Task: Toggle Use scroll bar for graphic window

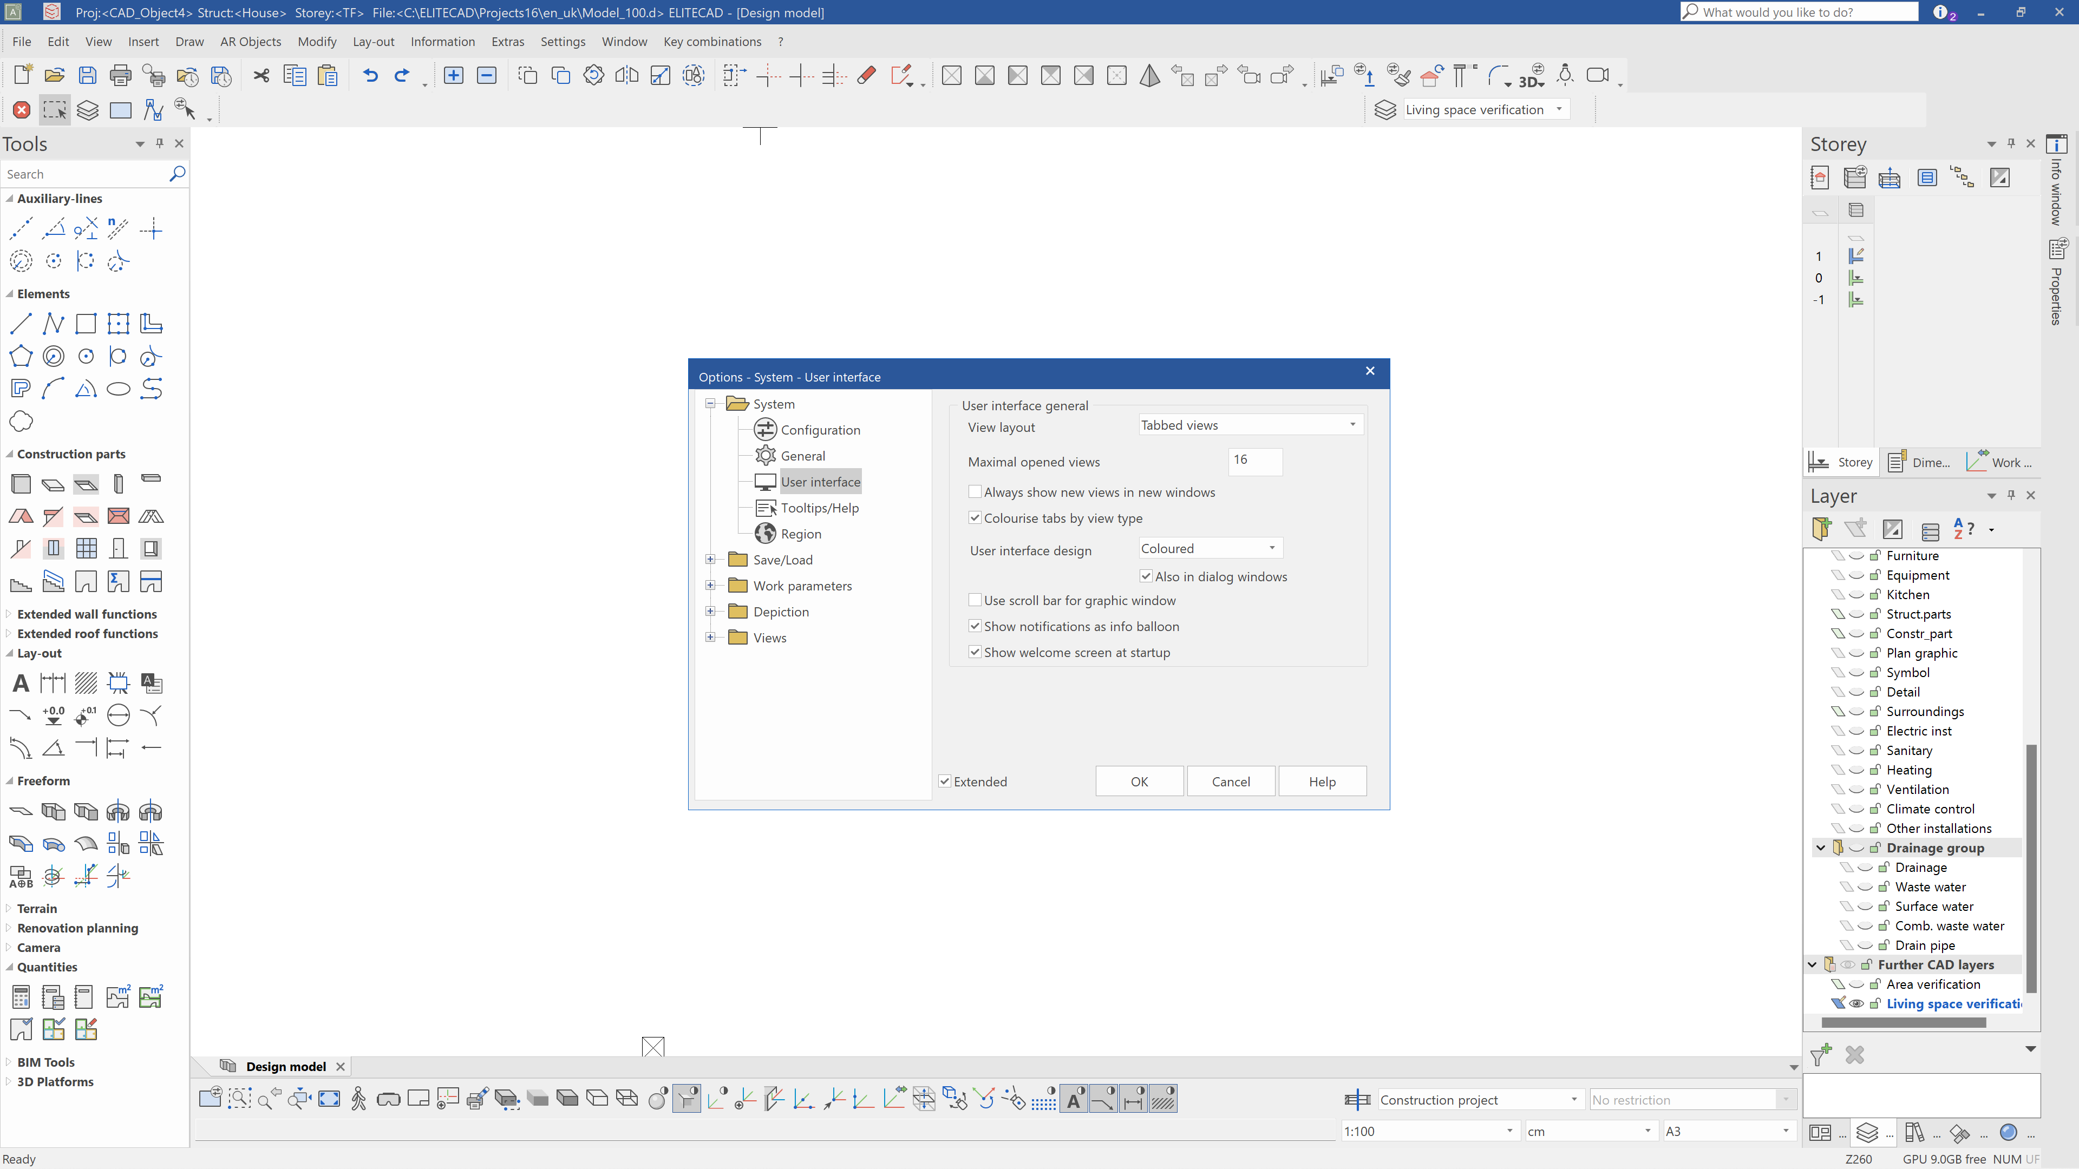Action: 975,600
